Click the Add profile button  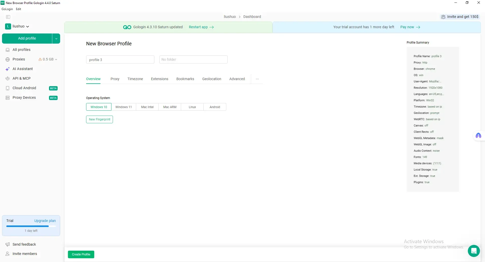coord(27,39)
